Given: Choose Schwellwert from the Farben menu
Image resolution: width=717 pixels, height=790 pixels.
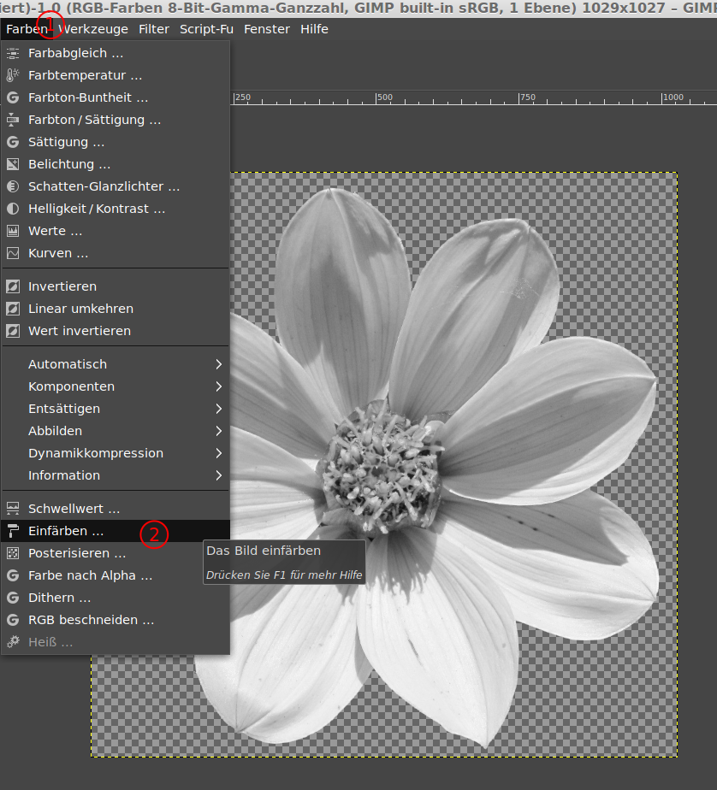Looking at the screenshot, I should pyautogui.click(x=74, y=509).
